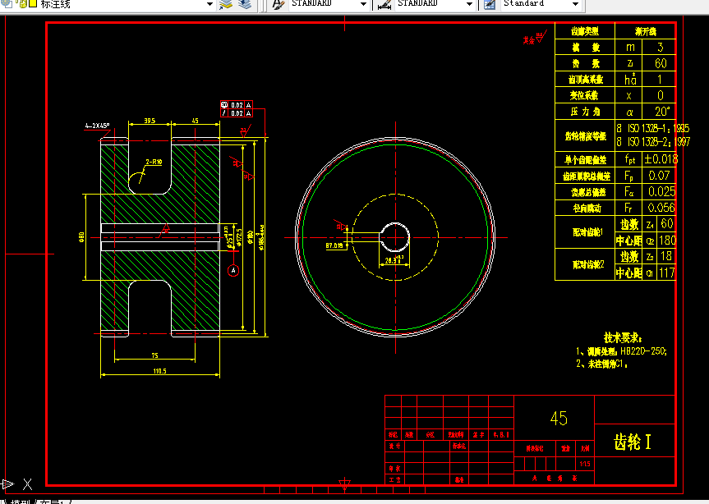Click the pressure angle value 20°
Image resolution: width=709 pixels, height=504 pixels.
point(662,111)
